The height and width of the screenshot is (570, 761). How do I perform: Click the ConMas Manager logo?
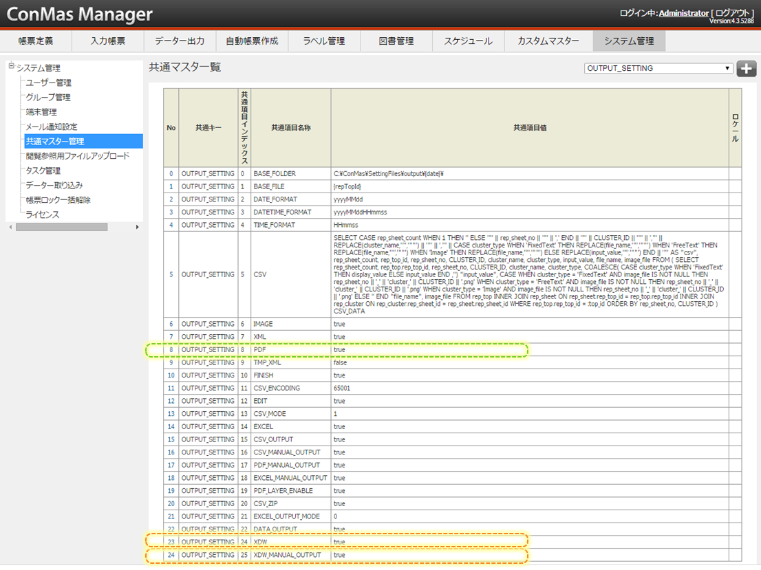pyautogui.click(x=80, y=14)
